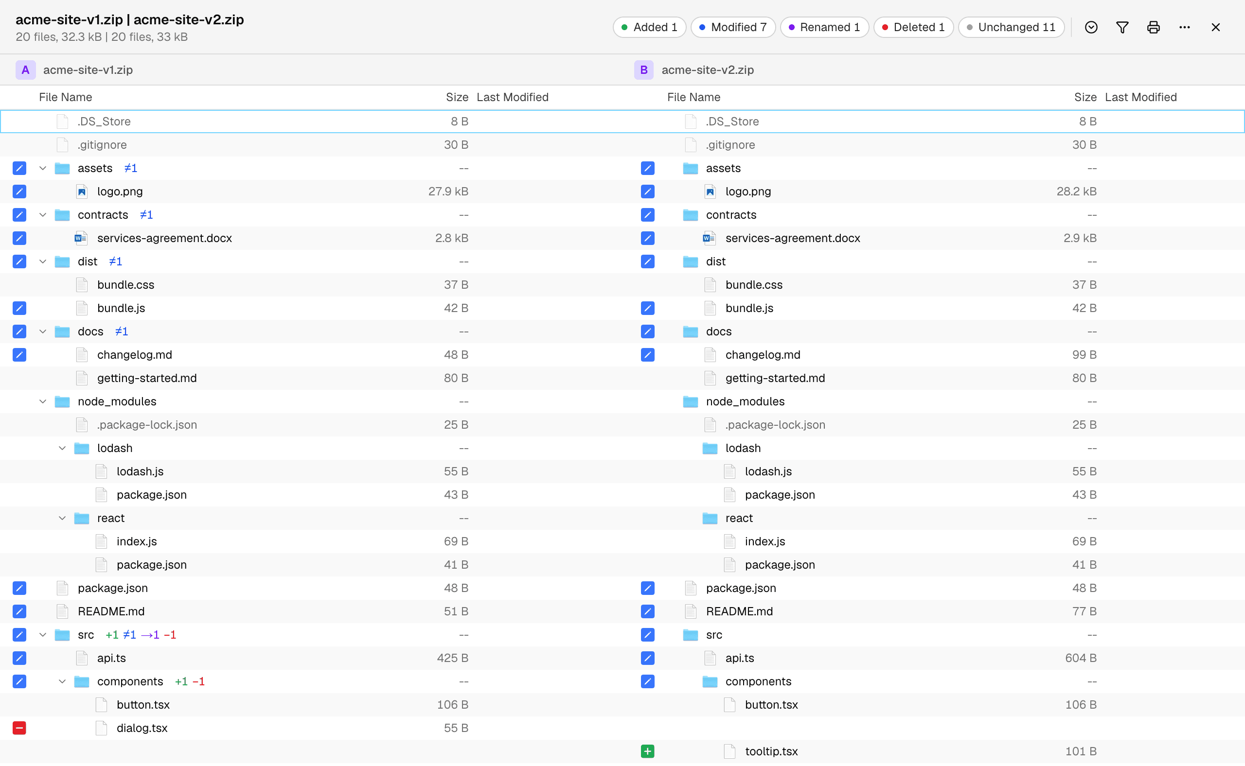Click the react folder icon in archive B

tap(710, 518)
